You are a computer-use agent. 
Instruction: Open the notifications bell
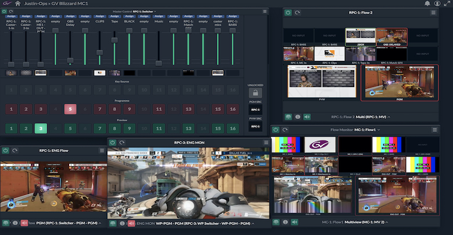click(427, 3)
